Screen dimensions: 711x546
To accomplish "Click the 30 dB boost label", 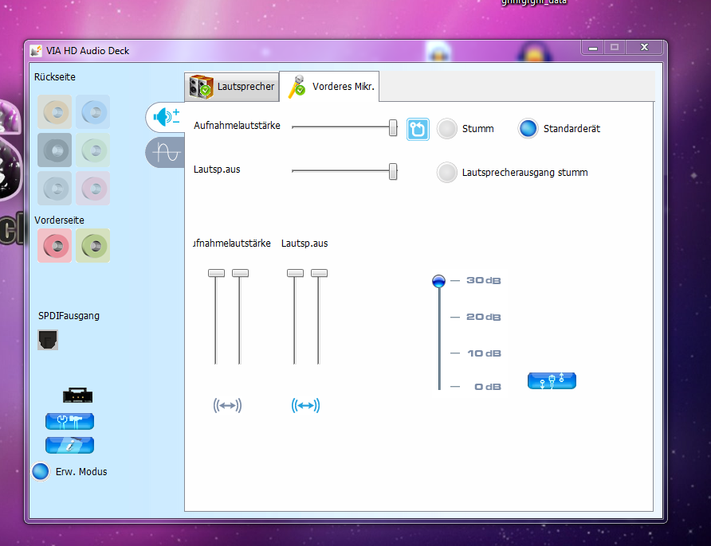I will click(483, 281).
